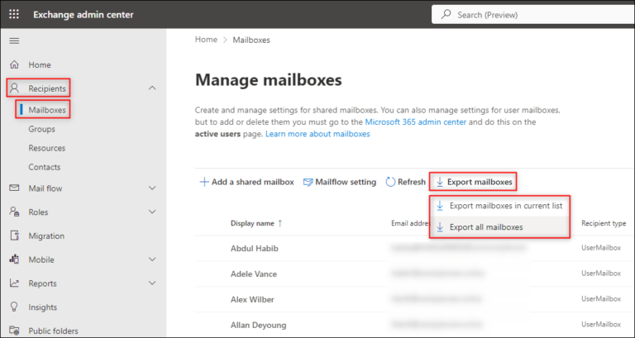The width and height of the screenshot is (635, 338).
Task: Open Learn more about mailboxes link
Action: click(317, 134)
